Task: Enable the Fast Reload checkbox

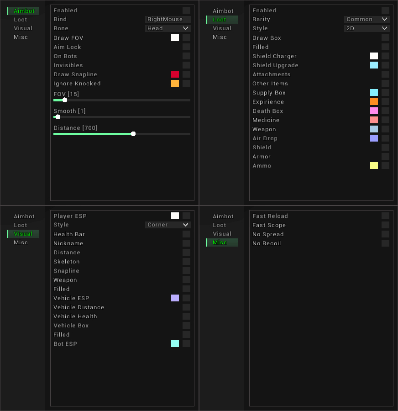Action: (385, 216)
